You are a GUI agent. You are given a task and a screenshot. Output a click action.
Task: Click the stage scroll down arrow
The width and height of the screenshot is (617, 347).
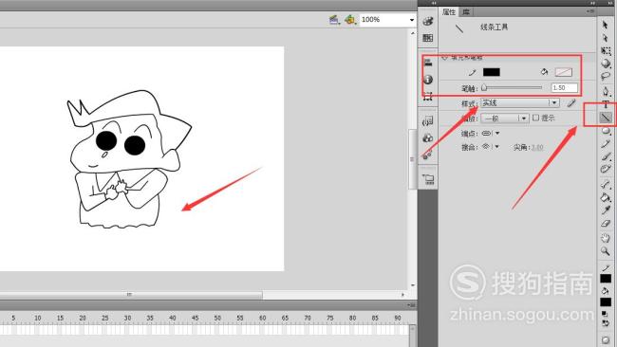[412, 285]
